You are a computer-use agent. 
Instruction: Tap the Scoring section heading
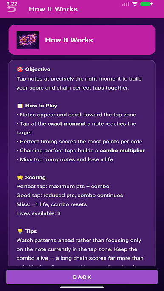coord(36,178)
